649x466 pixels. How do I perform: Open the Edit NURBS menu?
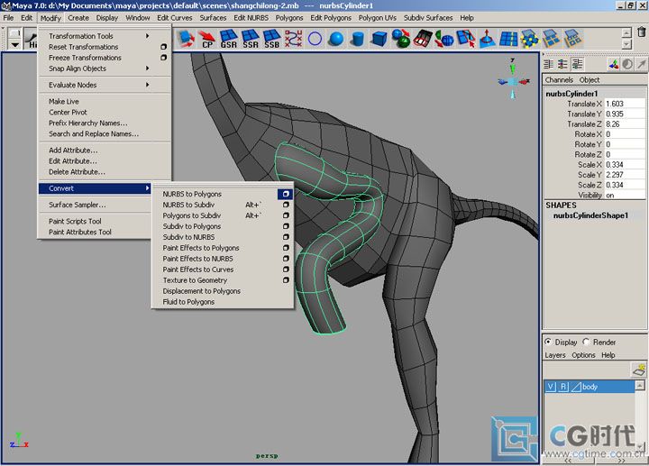click(x=251, y=18)
